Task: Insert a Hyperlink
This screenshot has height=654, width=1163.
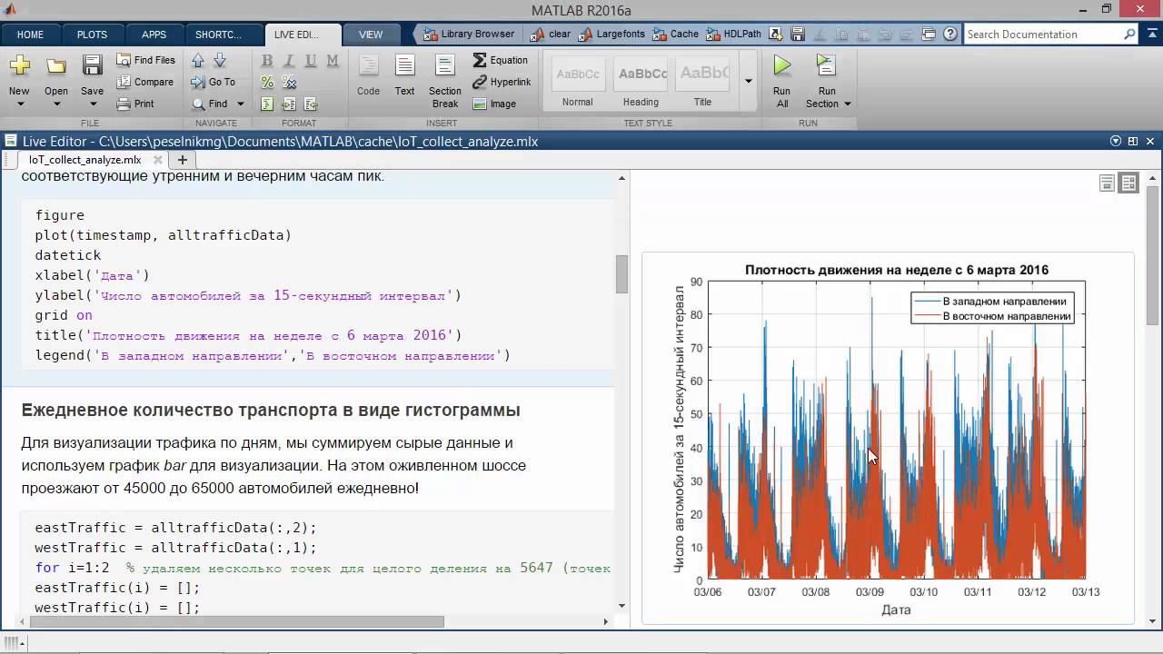Action: pyautogui.click(x=502, y=82)
